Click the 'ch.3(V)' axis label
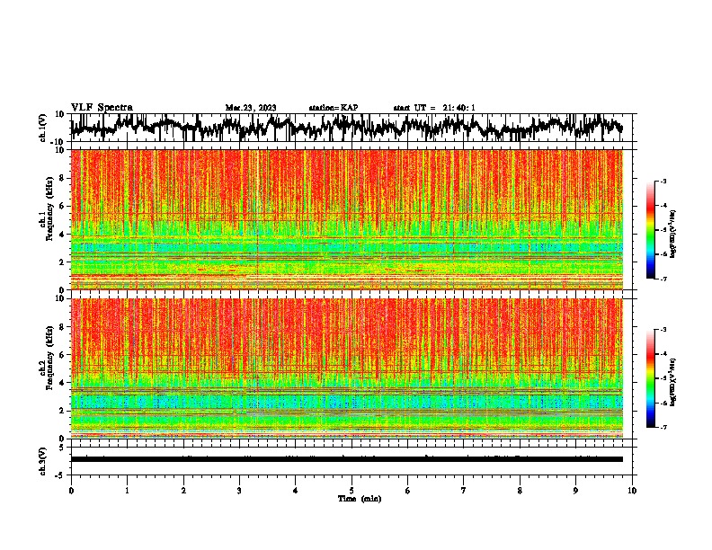Screen dimensions: 712x550 tap(43, 462)
